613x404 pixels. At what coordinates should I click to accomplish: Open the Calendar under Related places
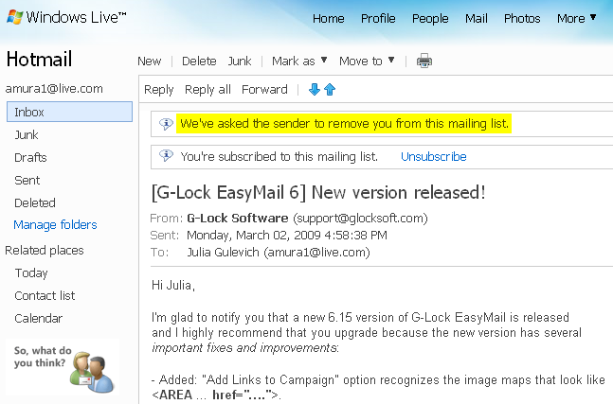pos(38,318)
